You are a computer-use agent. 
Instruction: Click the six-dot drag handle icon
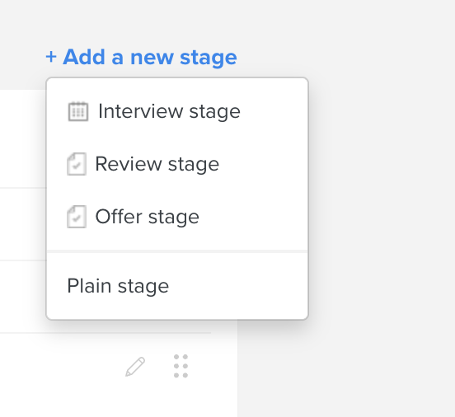(x=181, y=366)
